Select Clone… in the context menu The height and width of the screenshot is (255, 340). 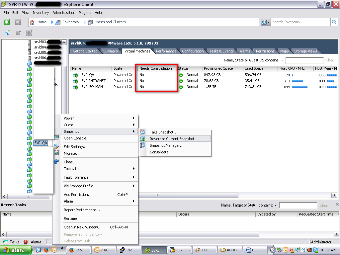70,162
